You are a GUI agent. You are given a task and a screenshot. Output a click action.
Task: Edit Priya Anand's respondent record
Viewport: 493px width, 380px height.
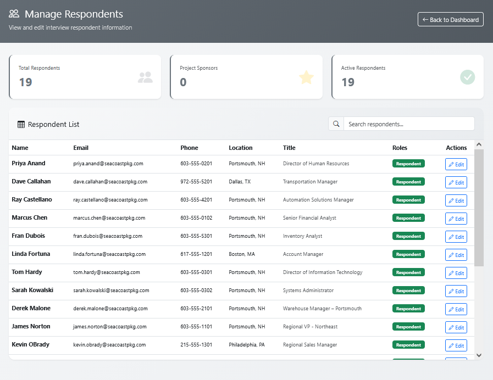point(456,164)
